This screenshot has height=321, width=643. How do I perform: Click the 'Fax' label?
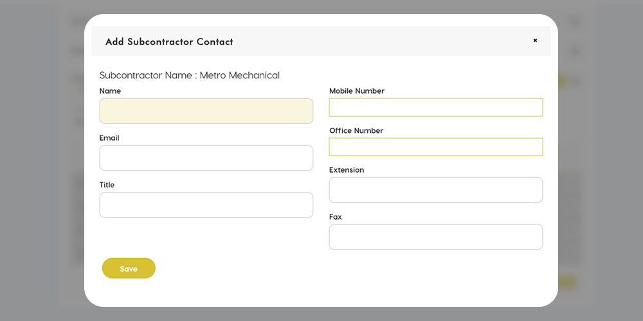(336, 217)
